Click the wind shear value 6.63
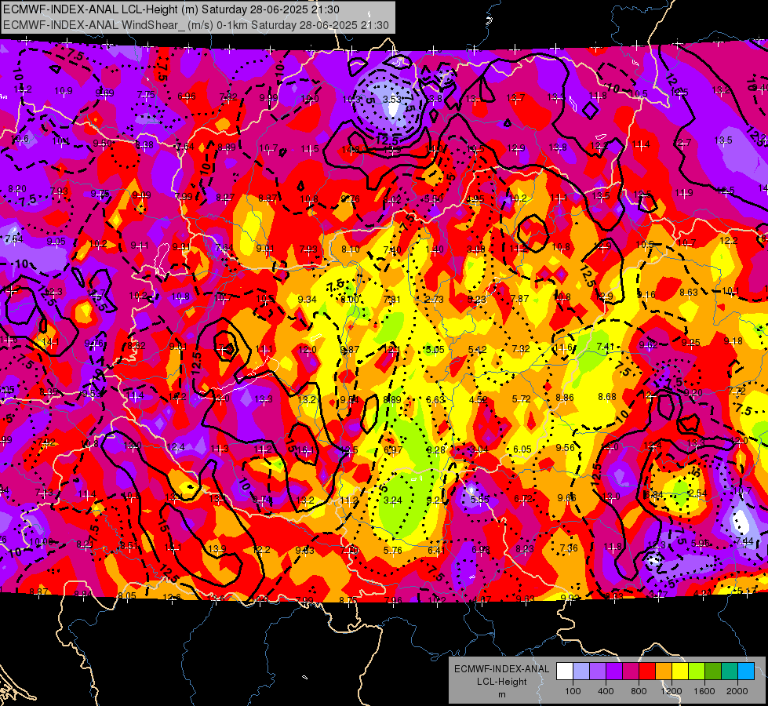Viewport: 768px width, 706px height. point(435,400)
